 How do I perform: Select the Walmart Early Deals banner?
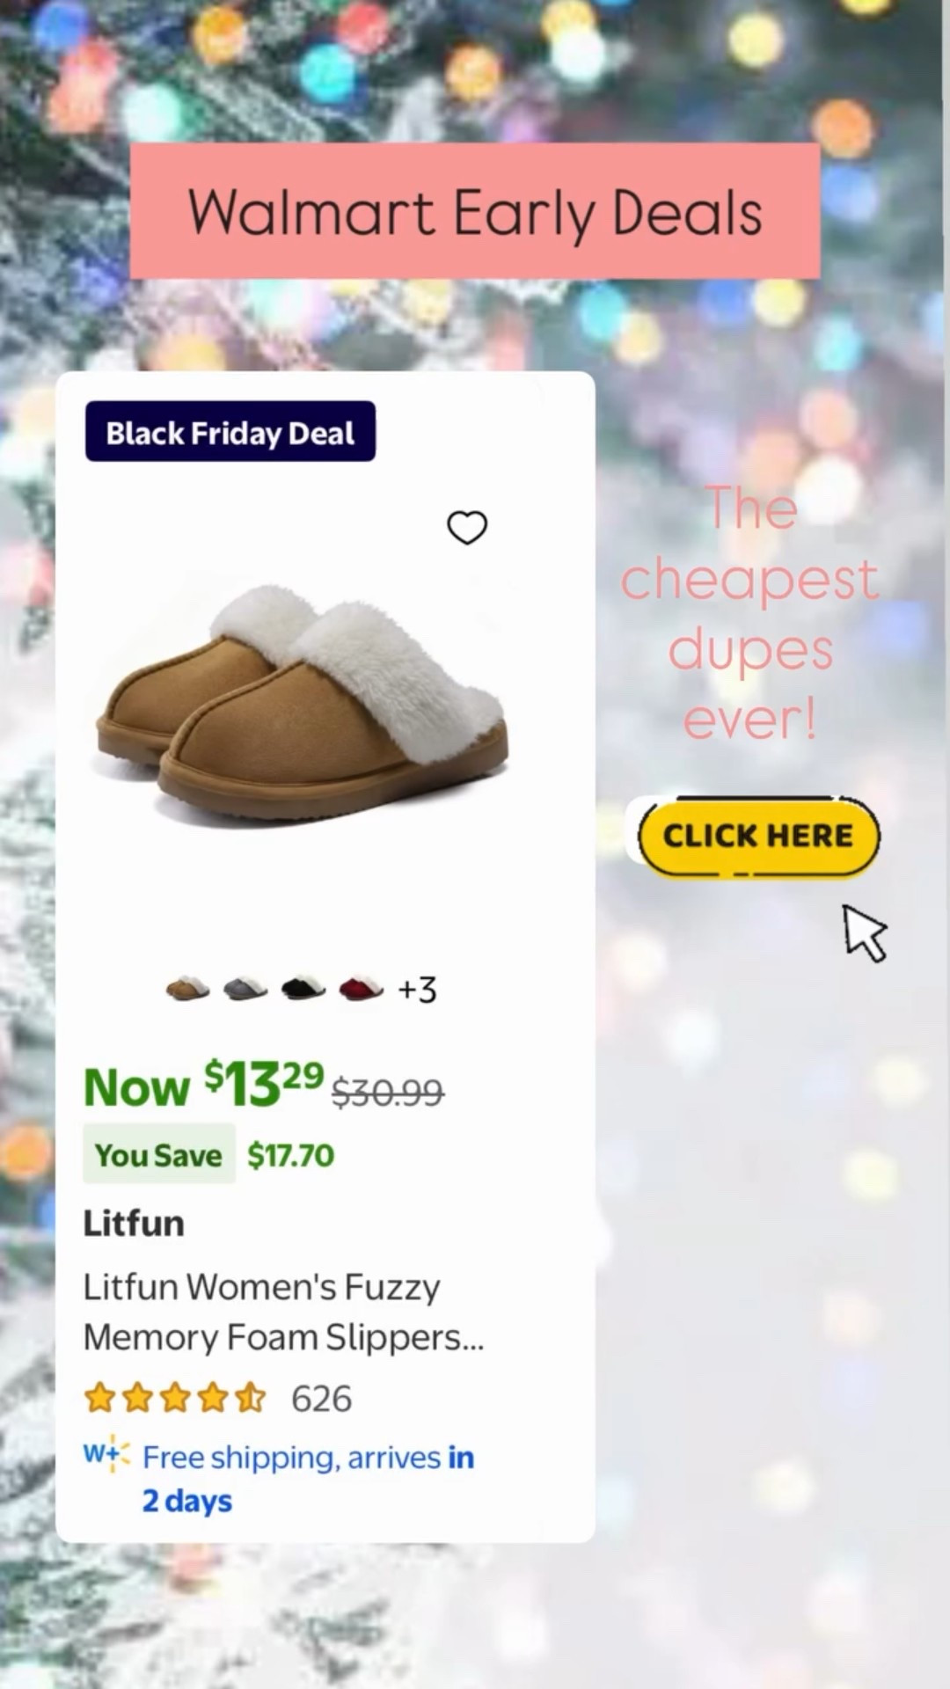(x=475, y=209)
